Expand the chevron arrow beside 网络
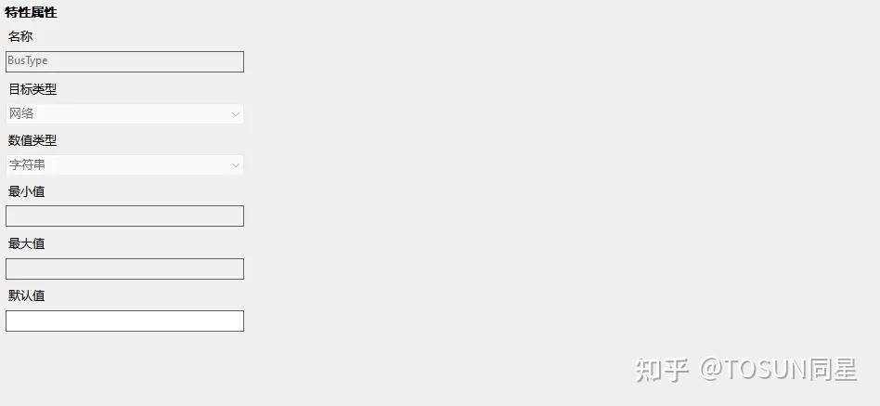880x406 pixels. pyautogui.click(x=235, y=114)
